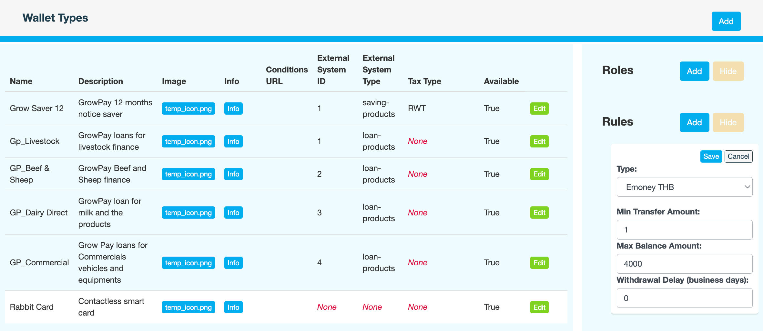
Task: Edit the GP_Commercial wallet type
Action: coord(539,263)
